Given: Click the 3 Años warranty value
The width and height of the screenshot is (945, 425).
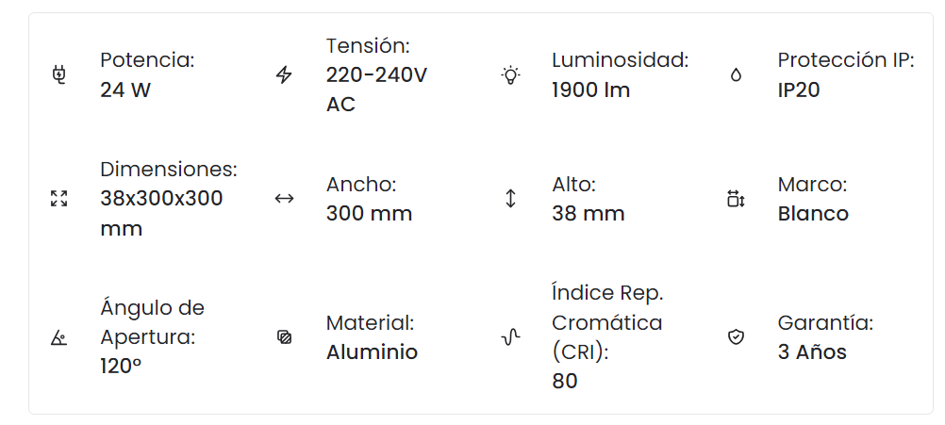Looking at the screenshot, I should pyautogui.click(x=812, y=352).
